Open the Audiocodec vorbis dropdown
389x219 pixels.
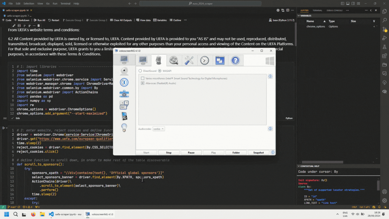[158, 129]
